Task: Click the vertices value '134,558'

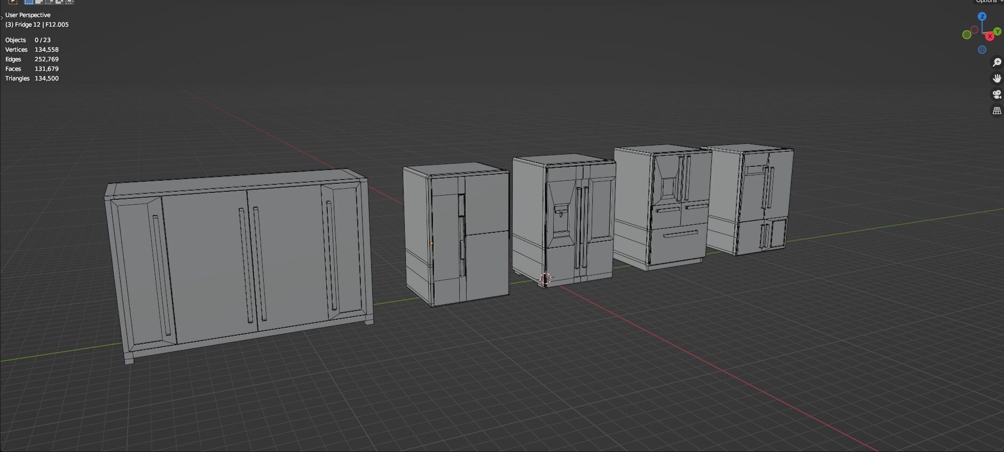Action: click(46, 50)
